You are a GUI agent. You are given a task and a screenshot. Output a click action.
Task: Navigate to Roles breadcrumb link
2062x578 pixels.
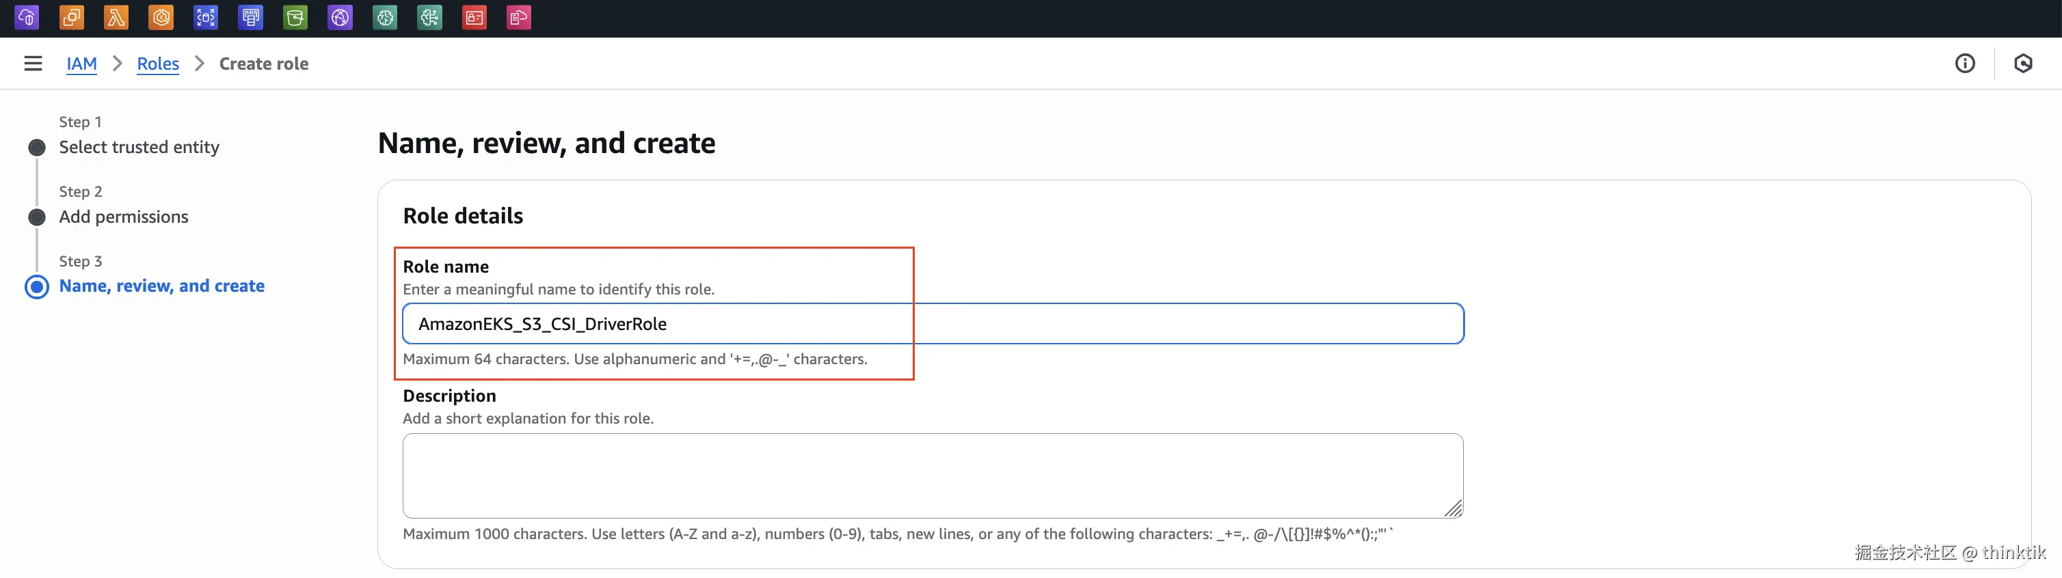158,63
